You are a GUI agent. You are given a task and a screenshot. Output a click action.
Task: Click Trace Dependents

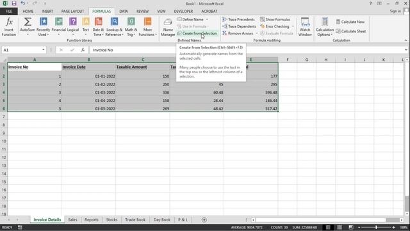[x=239, y=26]
